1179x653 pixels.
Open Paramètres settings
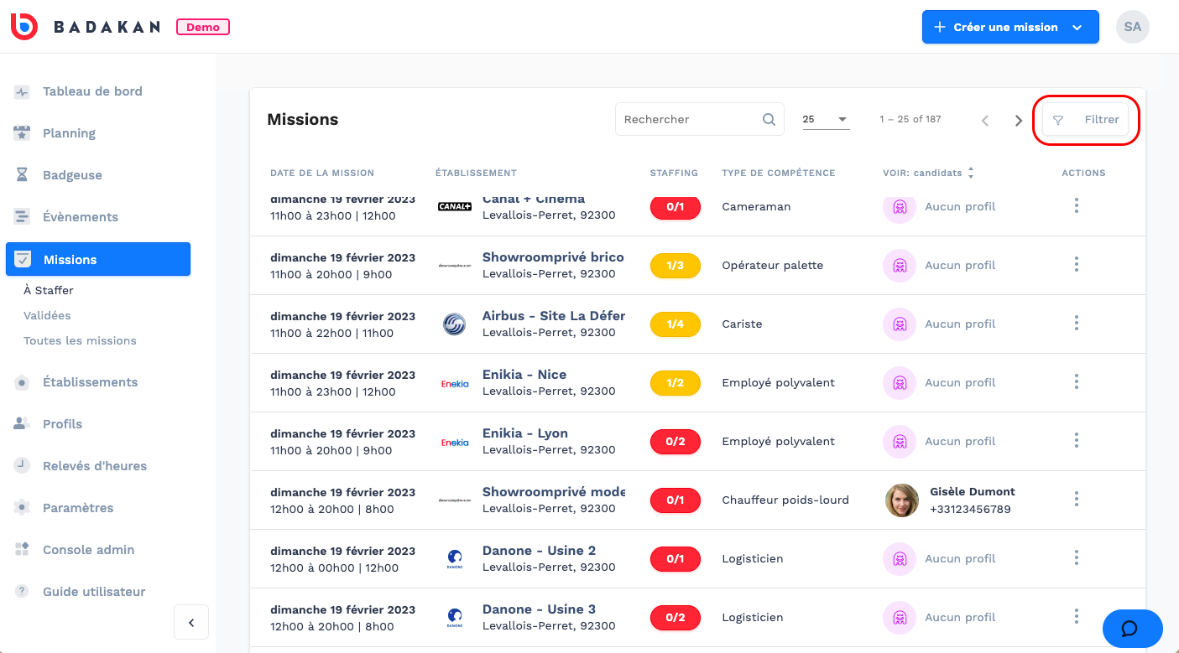pos(78,508)
